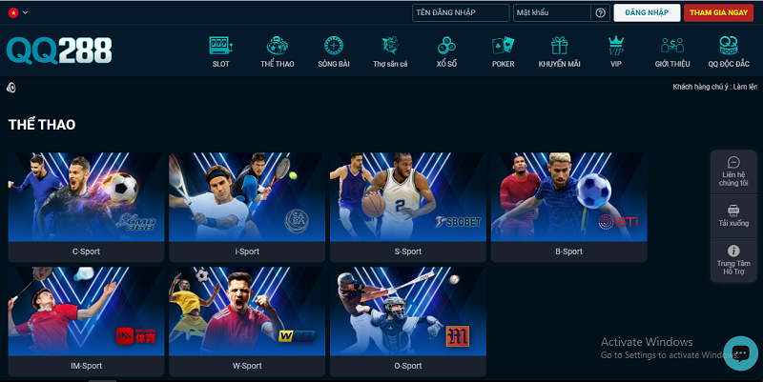Click the ĐĂNG NHẬP login button
The width and height of the screenshot is (763, 382).
click(646, 12)
